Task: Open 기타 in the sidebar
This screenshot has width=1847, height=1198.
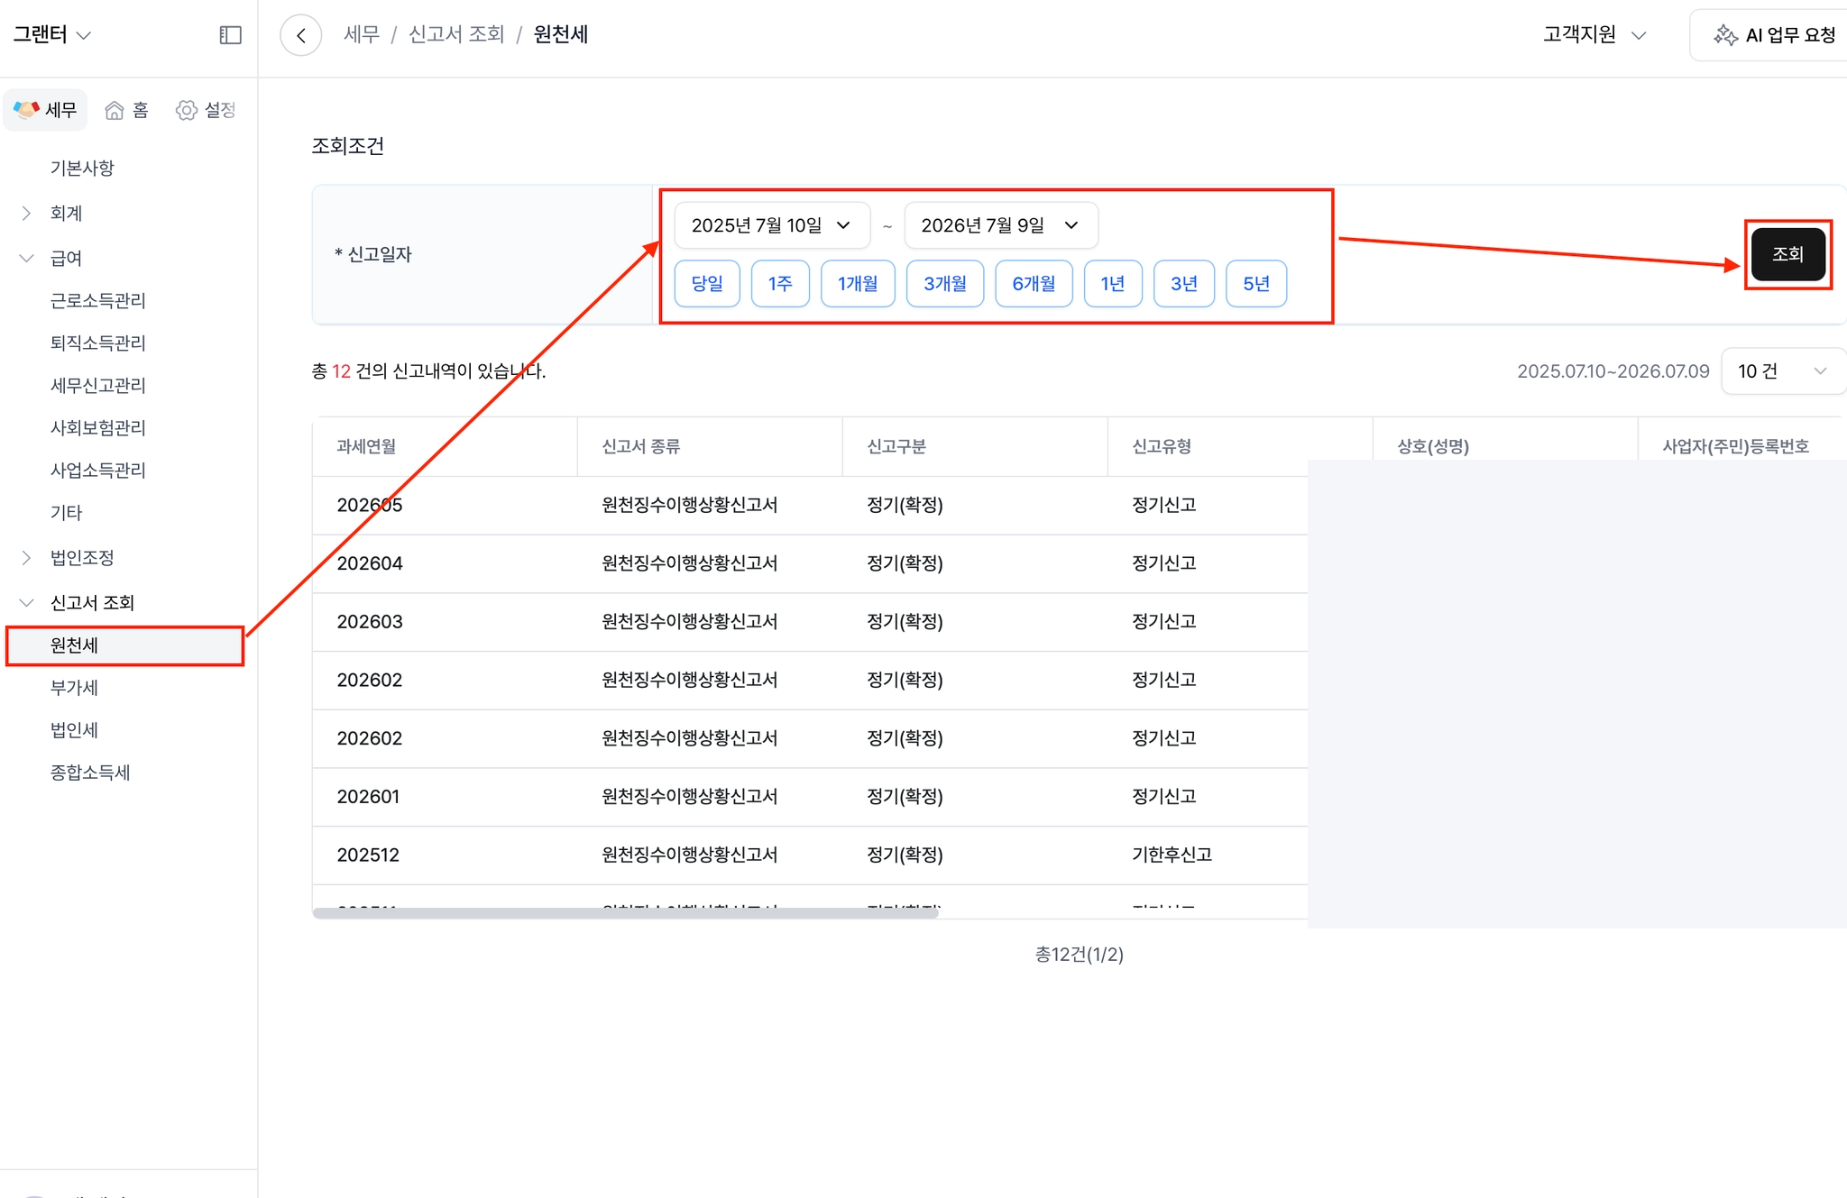Action: tap(66, 512)
